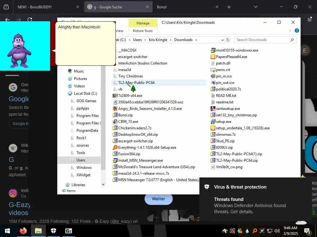The height and width of the screenshot is (237, 317).
Task: Refresh the Downloads folder
Action: point(228,40)
